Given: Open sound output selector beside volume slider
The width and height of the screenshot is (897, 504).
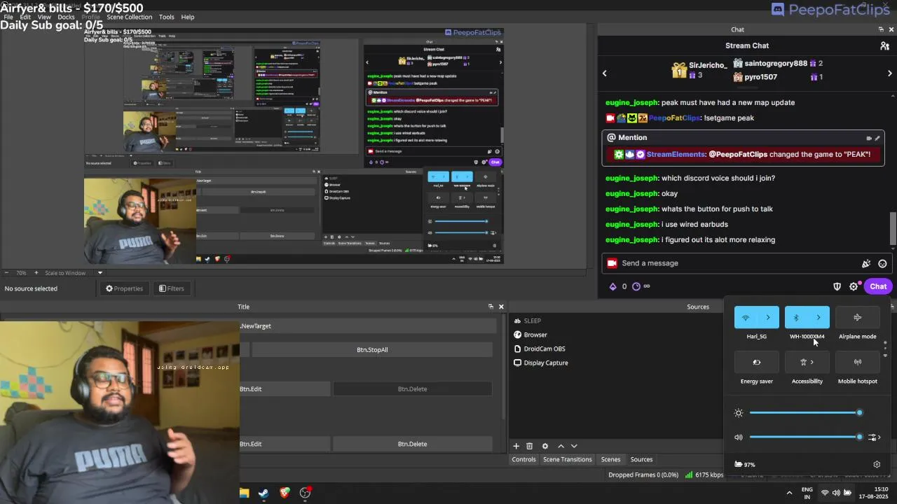Looking at the screenshot, I should coord(874,437).
